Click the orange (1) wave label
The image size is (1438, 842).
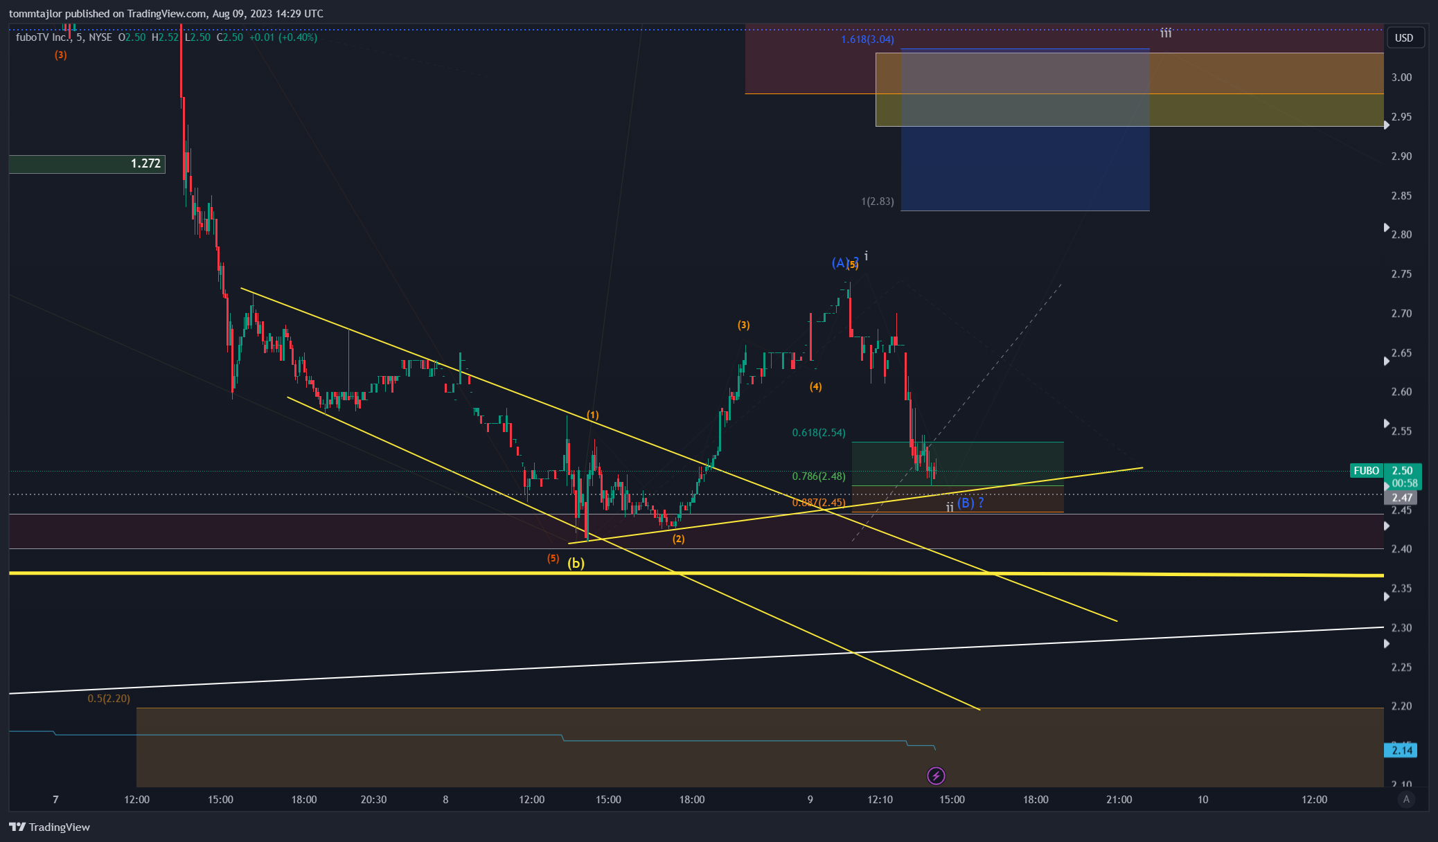pyautogui.click(x=593, y=415)
